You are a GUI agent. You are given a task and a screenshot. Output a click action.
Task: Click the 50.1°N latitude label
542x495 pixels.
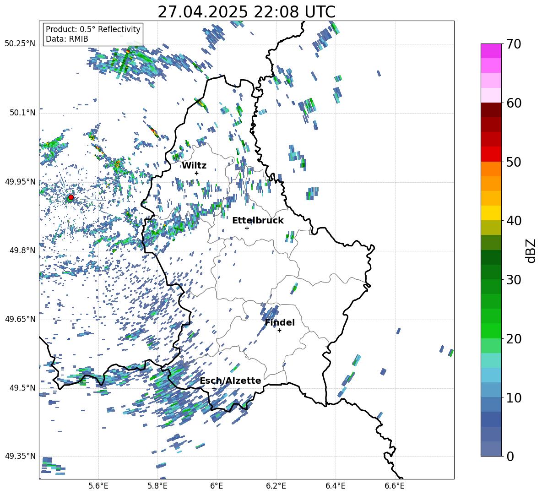[22, 113]
